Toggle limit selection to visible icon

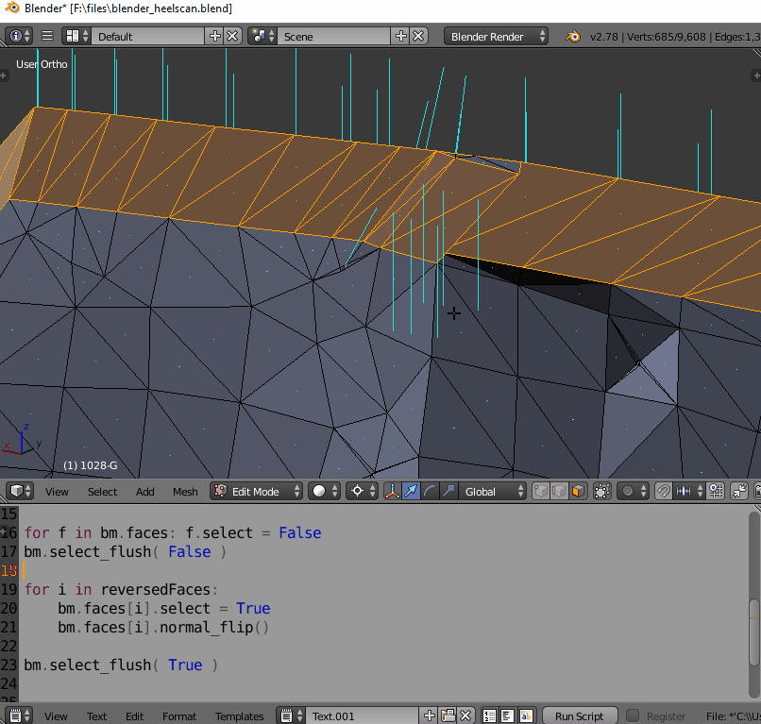pos(601,491)
